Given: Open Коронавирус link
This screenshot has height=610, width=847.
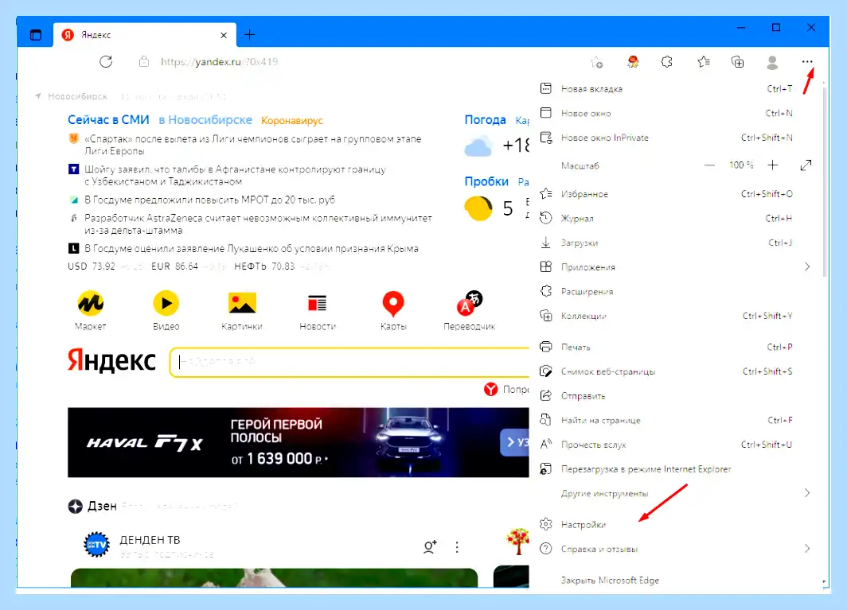Looking at the screenshot, I should [291, 120].
